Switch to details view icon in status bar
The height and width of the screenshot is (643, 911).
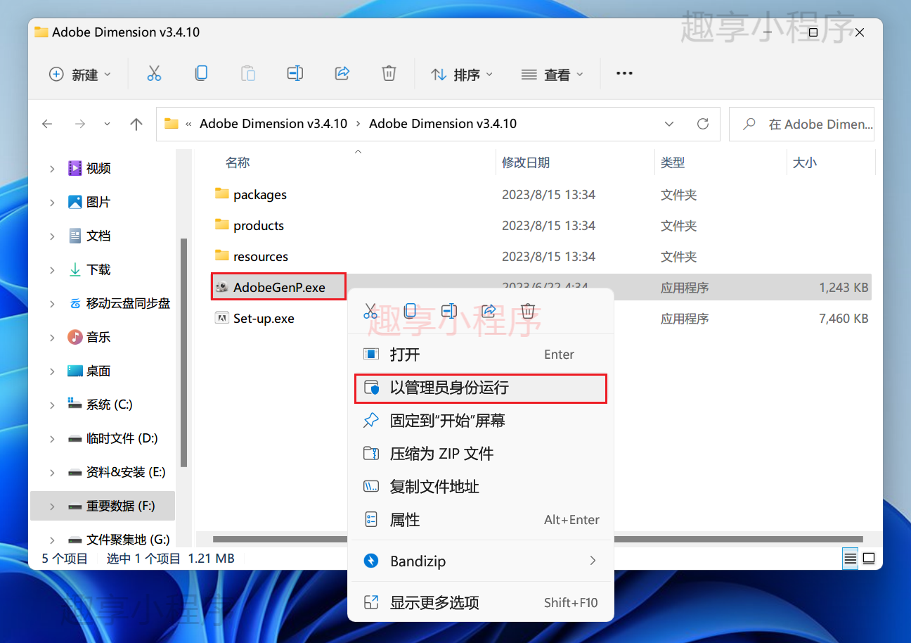point(851,559)
